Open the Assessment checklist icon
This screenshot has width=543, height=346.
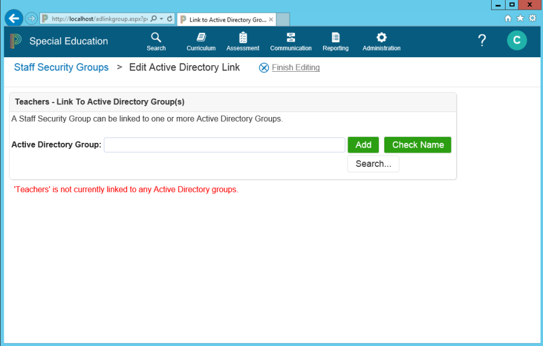point(243,37)
